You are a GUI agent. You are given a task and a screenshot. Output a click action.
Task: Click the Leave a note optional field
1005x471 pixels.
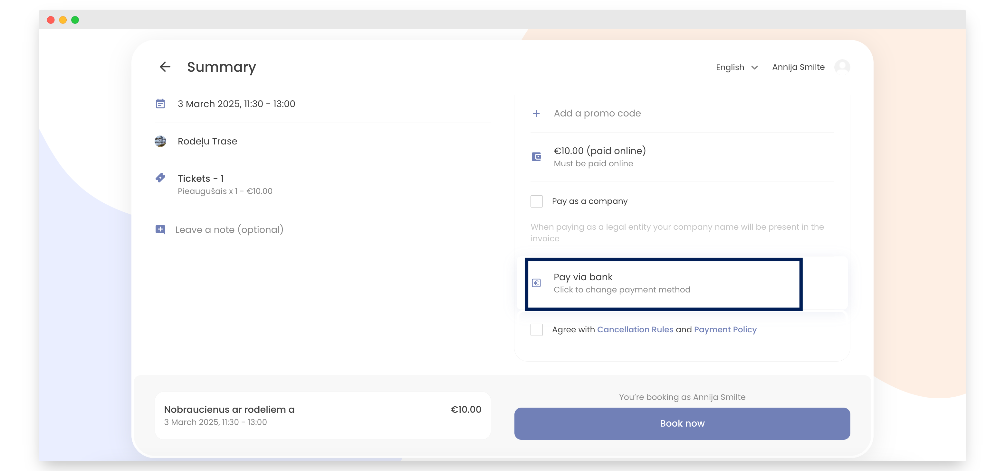point(229,230)
